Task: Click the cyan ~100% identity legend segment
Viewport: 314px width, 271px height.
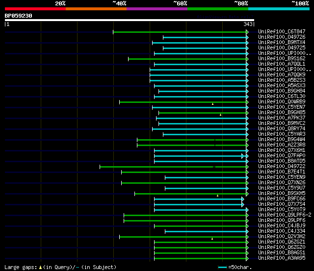Action: [x=279, y=9]
